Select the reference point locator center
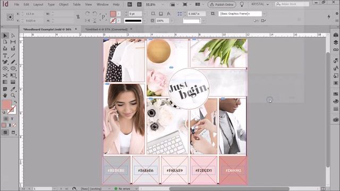Viewport: 340px width, 191px height. coord(10,17)
